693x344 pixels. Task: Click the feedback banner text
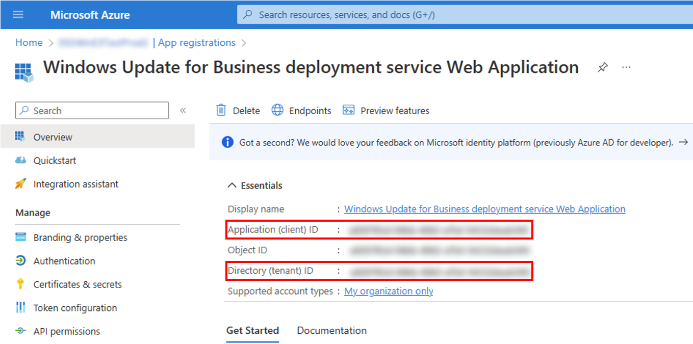456,143
